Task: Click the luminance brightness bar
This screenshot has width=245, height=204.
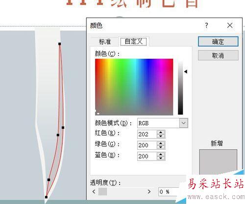Action: coord(180,88)
